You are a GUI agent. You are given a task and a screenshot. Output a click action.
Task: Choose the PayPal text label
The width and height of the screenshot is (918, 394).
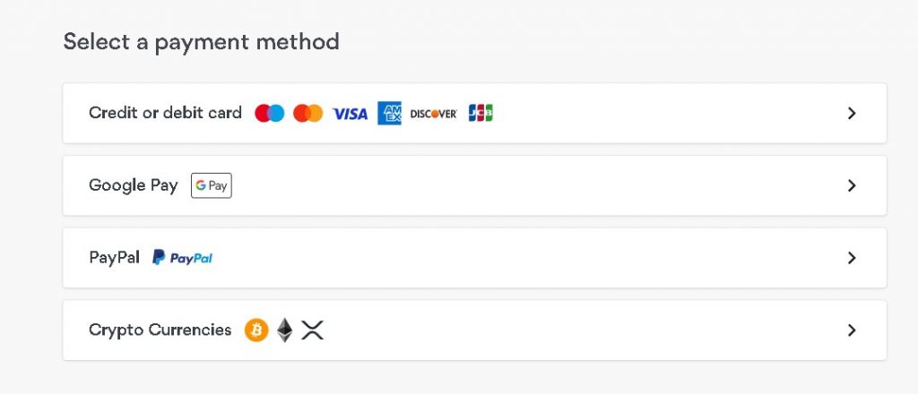114,258
